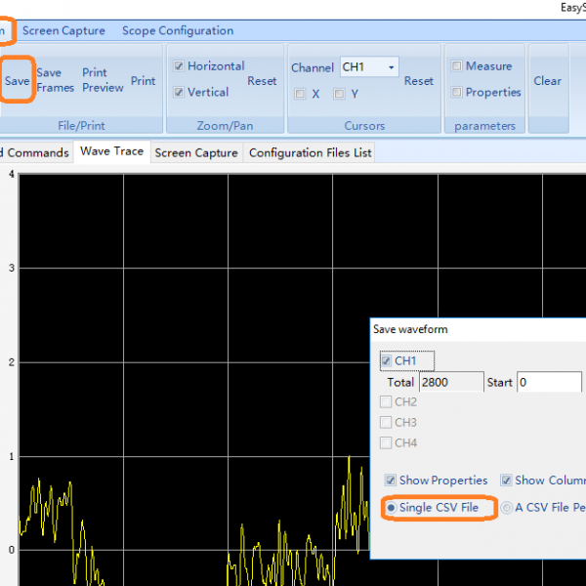This screenshot has height=586, width=586.
Task: Open Print Preview
Action: 103,80
